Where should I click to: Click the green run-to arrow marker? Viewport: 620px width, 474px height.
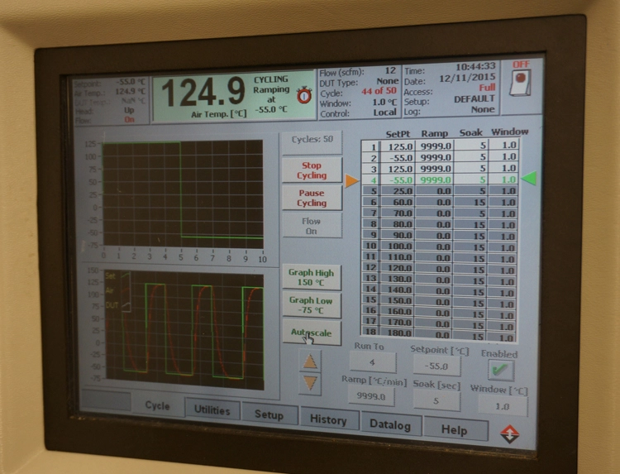pyautogui.click(x=529, y=178)
